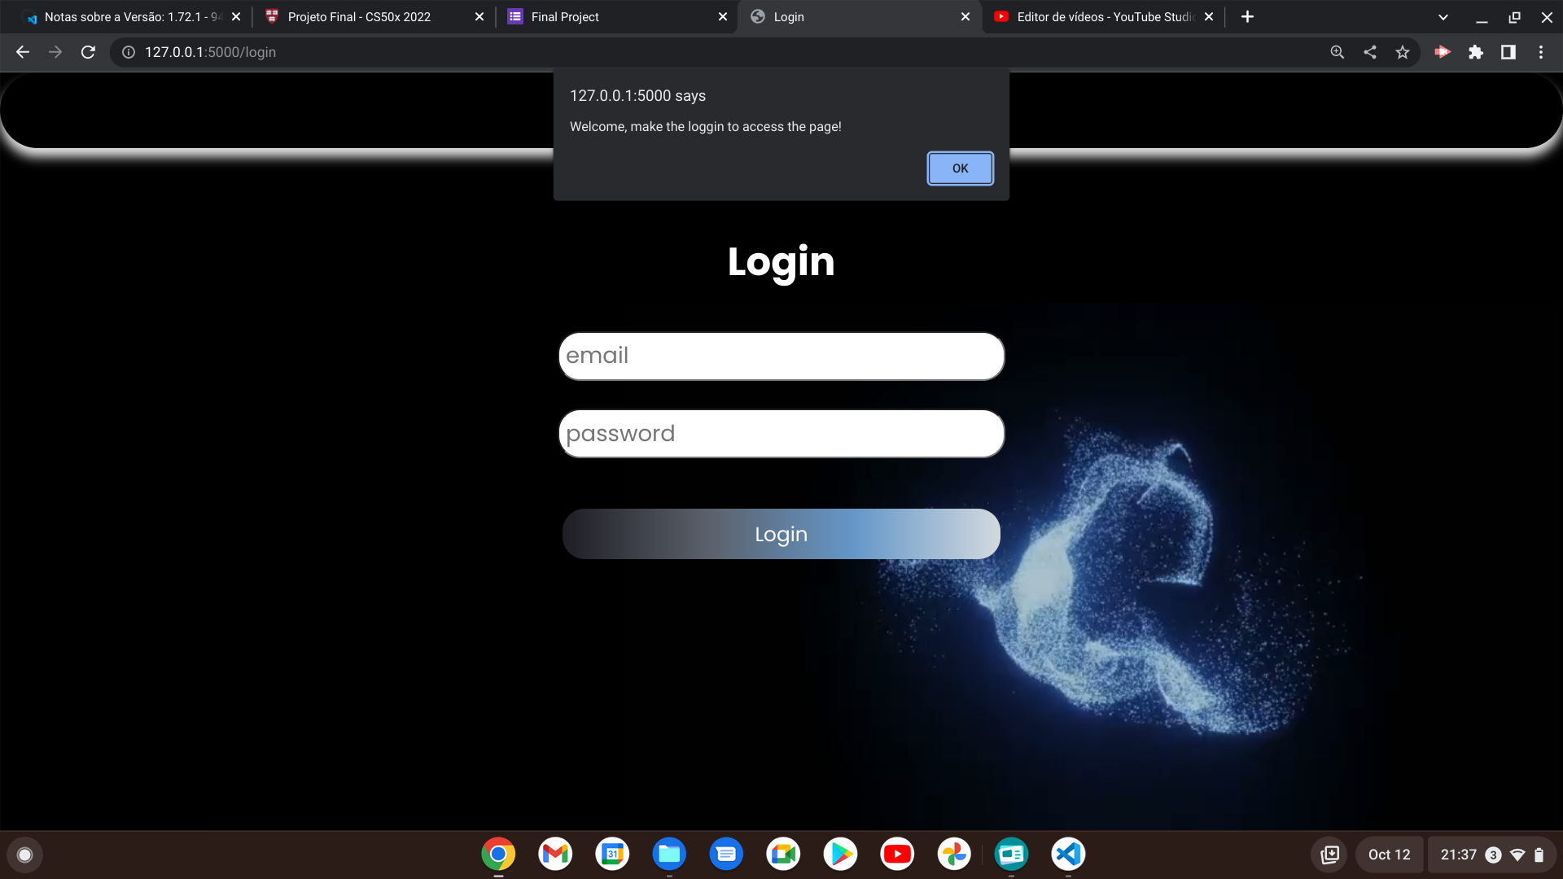1563x879 pixels.
Task: Open Visual Studio Code from the shelf
Action: (x=1067, y=854)
